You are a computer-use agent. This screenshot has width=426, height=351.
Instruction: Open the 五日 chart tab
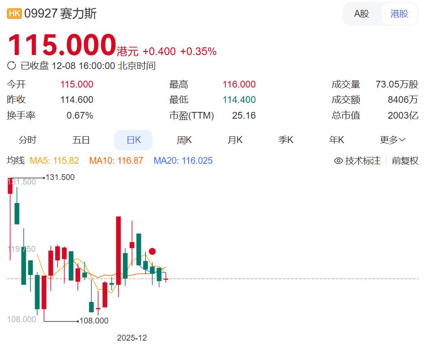click(81, 140)
